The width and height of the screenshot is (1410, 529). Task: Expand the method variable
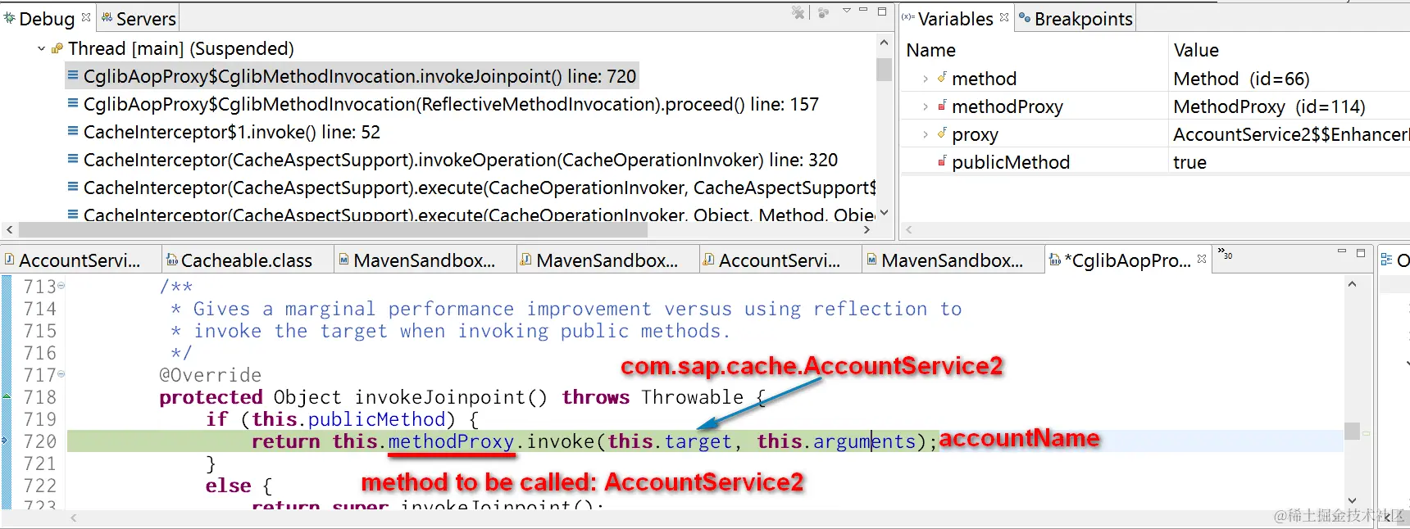point(926,79)
